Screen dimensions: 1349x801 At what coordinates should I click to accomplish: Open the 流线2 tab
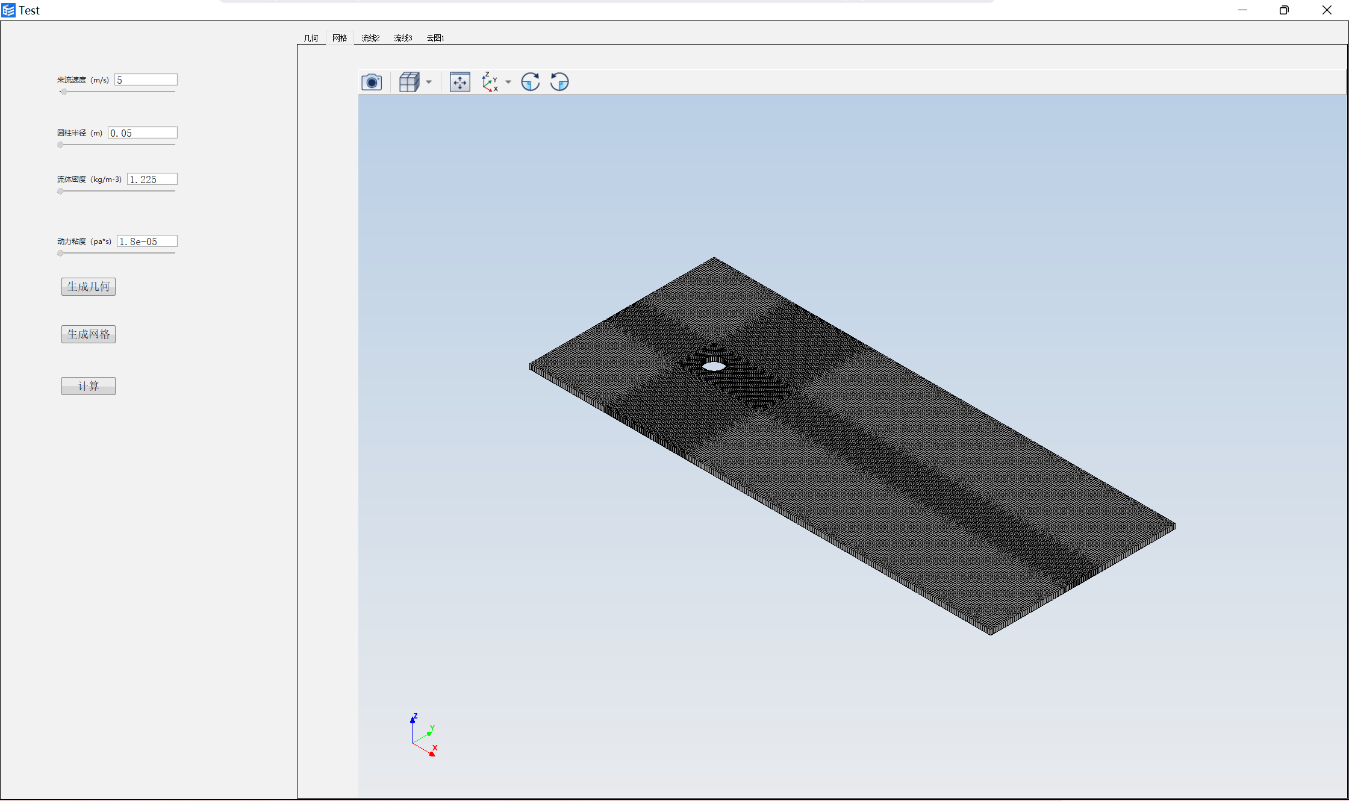click(370, 38)
